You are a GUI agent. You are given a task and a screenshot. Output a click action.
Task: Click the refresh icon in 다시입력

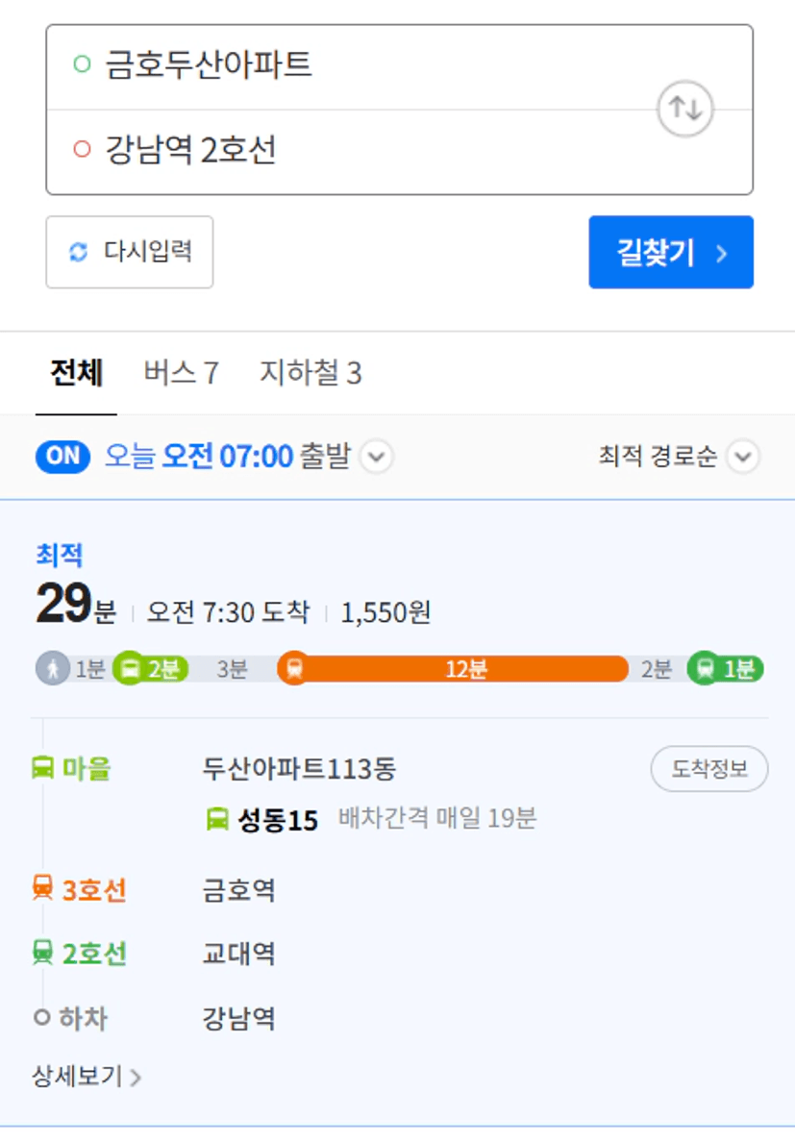78,252
